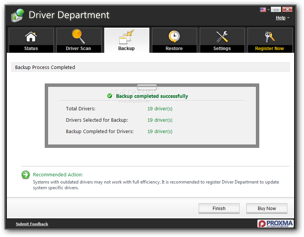
Task: Select the Driver Scan magnifier icon
Action: tap(78, 36)
